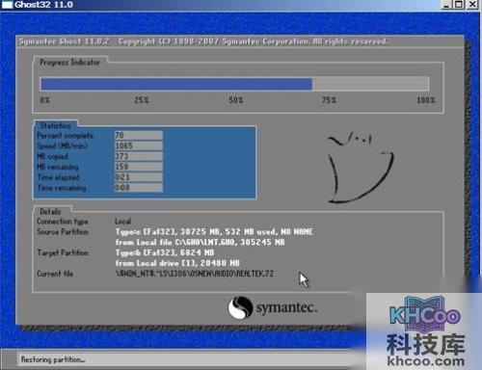Click the 'Time elapsed' label
This screenshot has height=370, width=482.
(x=58, y=177)
